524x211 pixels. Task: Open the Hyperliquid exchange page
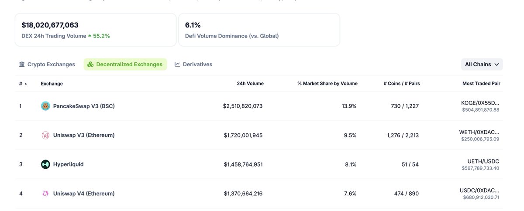tap(68, 164)
